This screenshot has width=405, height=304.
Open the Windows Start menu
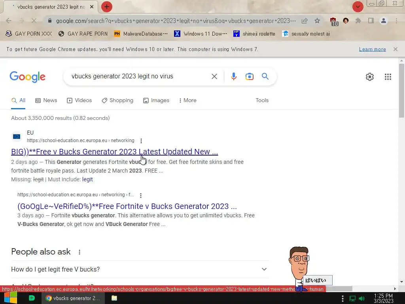pos(10,298)
